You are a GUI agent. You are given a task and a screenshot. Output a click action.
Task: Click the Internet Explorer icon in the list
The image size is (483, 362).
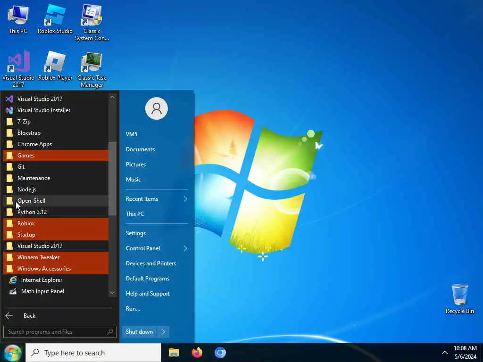pos(13,280)
